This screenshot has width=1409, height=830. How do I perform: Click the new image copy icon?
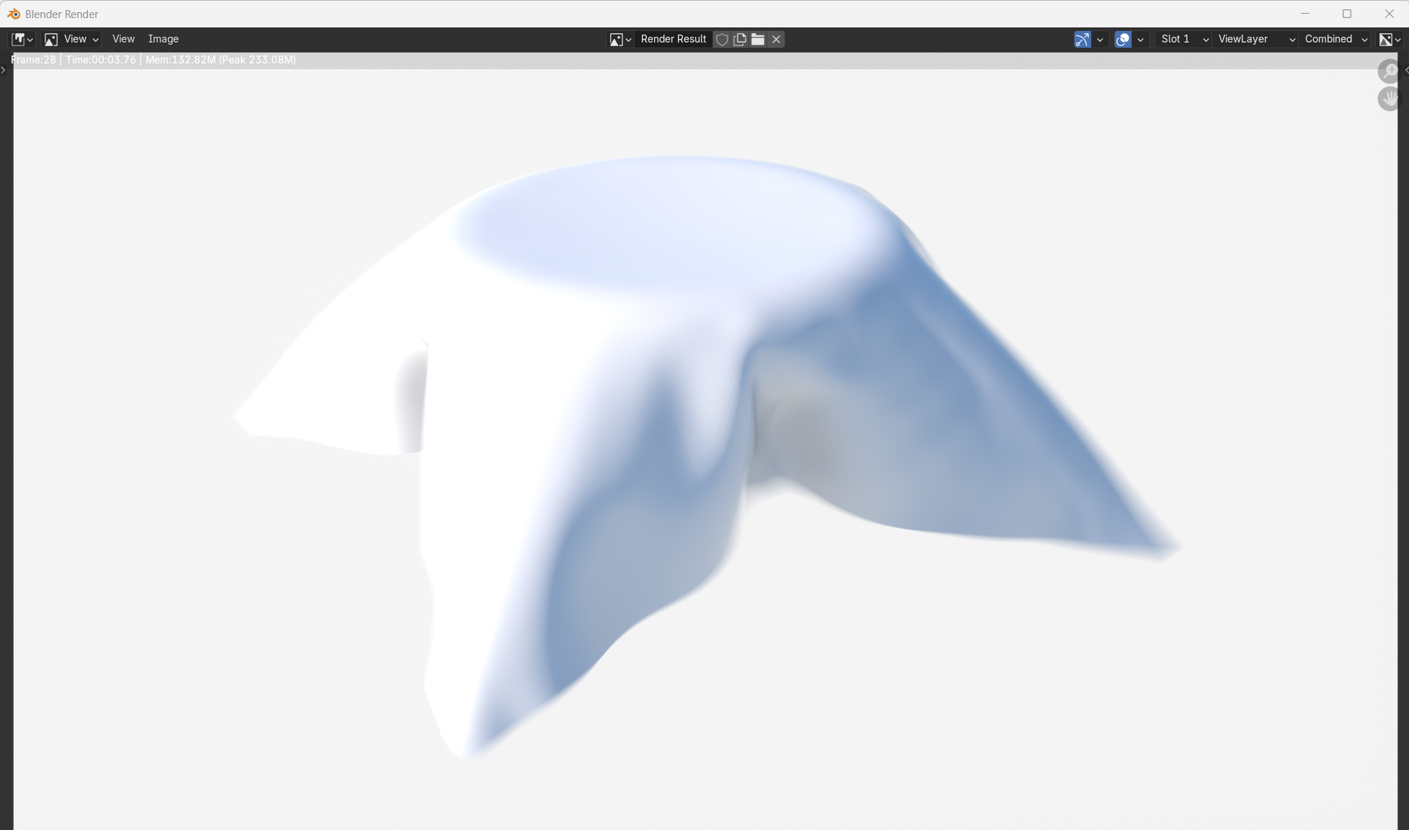point(740,40)
